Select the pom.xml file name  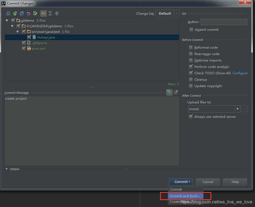coord(39,48)
